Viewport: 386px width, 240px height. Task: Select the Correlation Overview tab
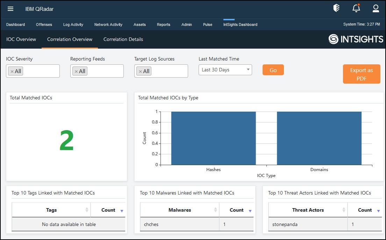70,40
